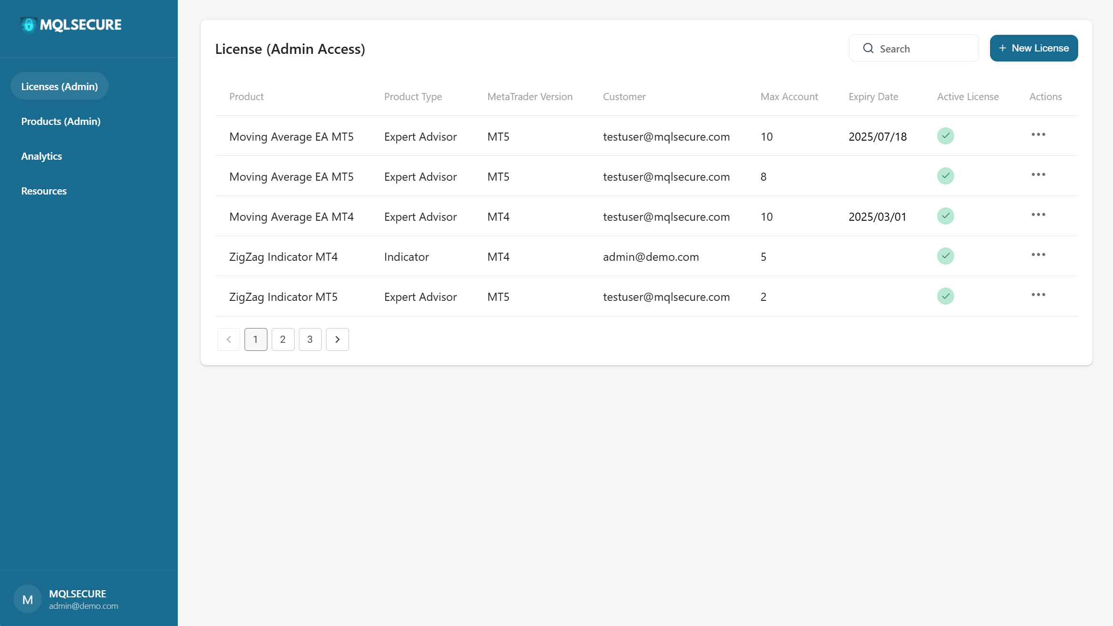
Task: Toggle active license check for admin@demo.com row
Action: [945, 256]
